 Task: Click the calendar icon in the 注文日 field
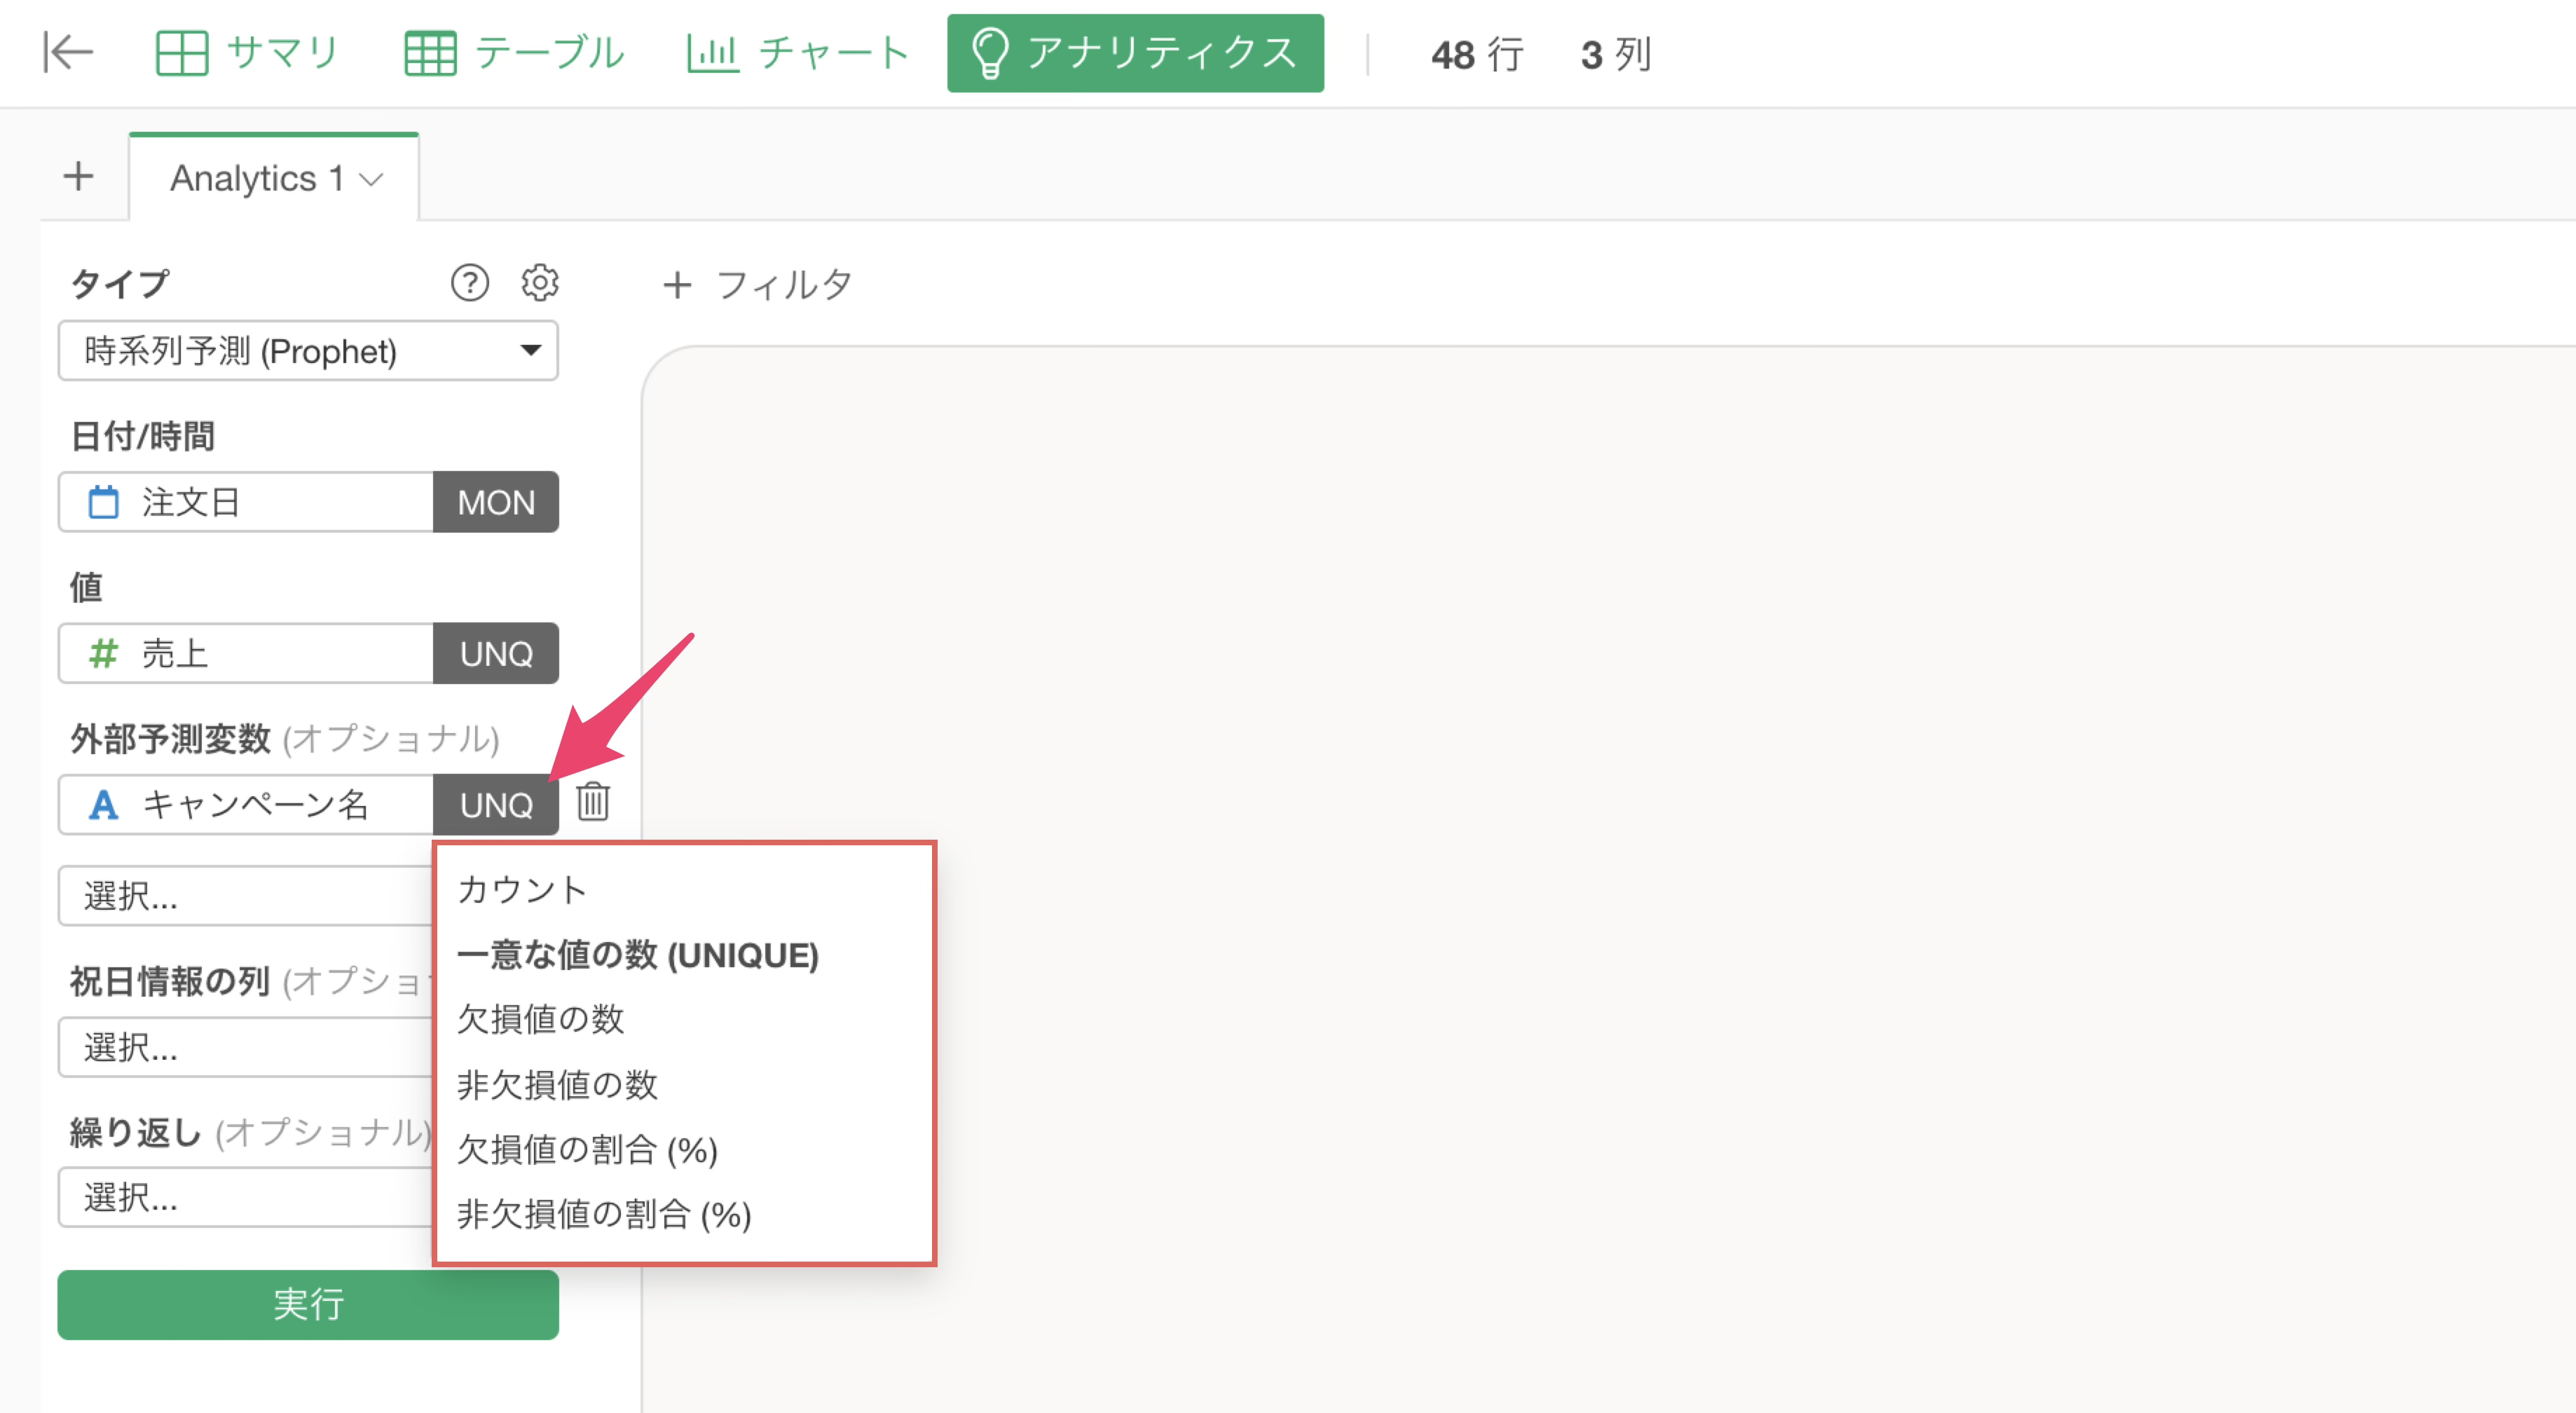point(103,502)
